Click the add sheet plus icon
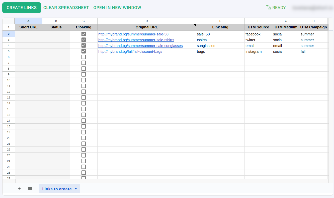 click(x=19, y=189)
